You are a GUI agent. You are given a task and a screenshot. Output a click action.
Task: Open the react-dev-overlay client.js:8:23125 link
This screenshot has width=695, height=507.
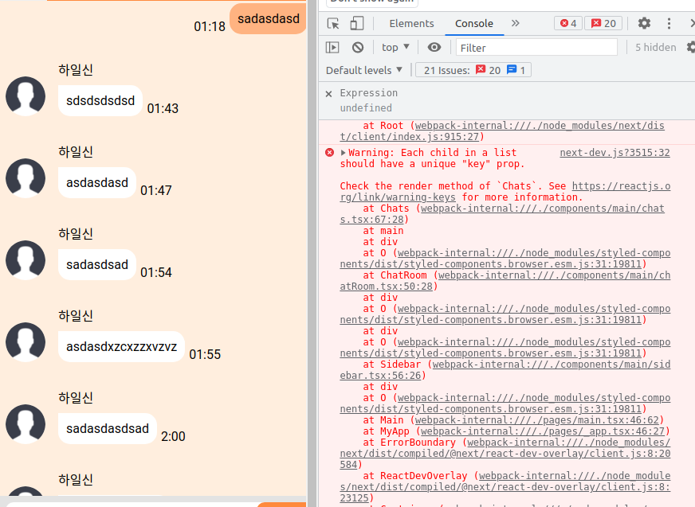point(505,487)
